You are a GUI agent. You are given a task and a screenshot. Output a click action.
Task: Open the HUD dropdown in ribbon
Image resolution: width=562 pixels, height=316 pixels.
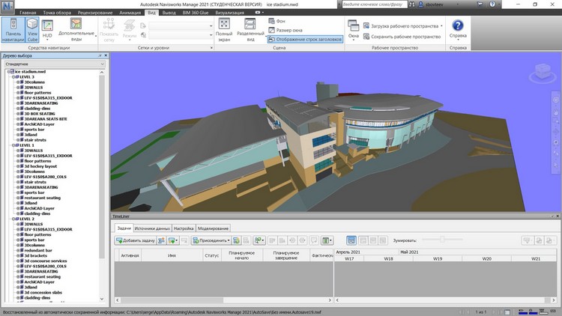coord(47,30)
